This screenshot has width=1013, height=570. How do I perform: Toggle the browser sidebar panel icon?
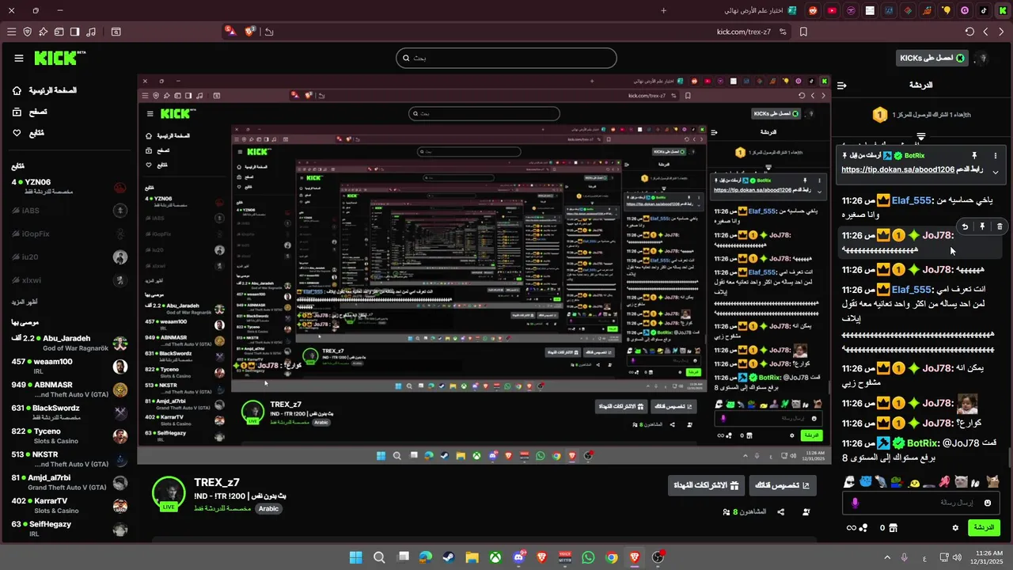pyautogui.click(x=74, y=32)
